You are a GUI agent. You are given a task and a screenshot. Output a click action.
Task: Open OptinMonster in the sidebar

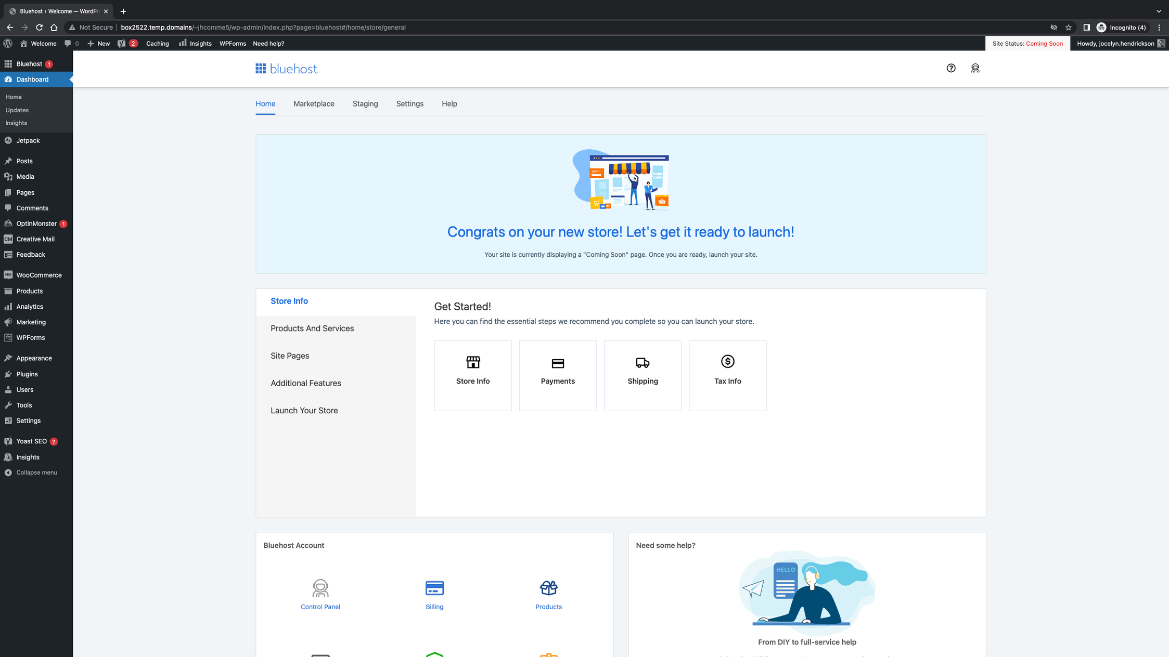coord(36,224)
